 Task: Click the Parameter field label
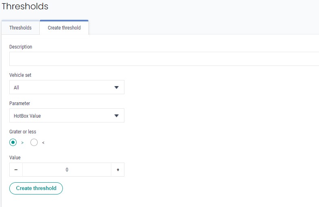tap(19, 103)
